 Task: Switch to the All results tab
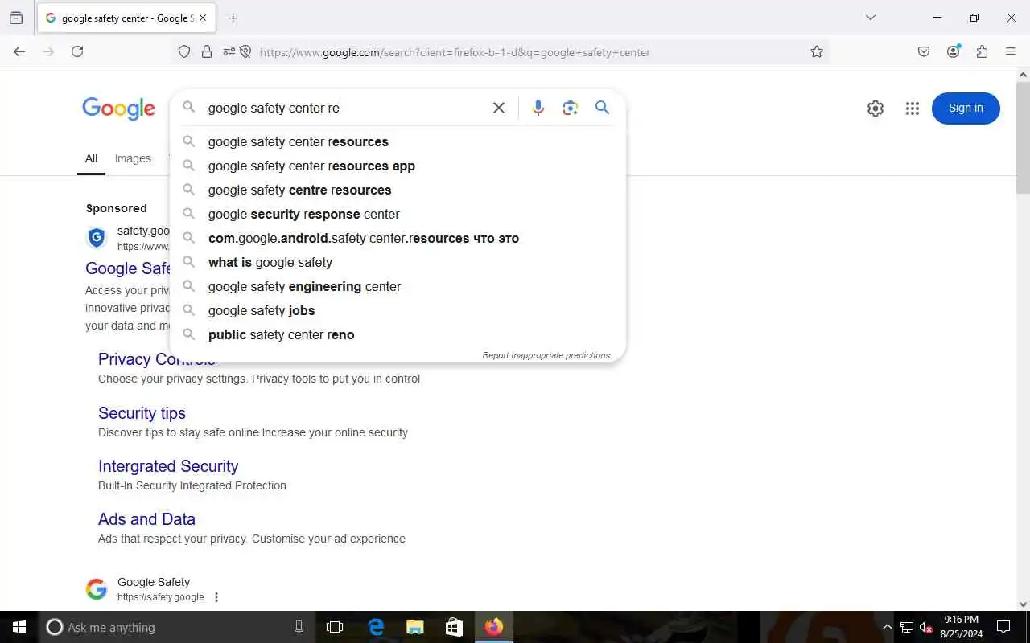point(91,158)
